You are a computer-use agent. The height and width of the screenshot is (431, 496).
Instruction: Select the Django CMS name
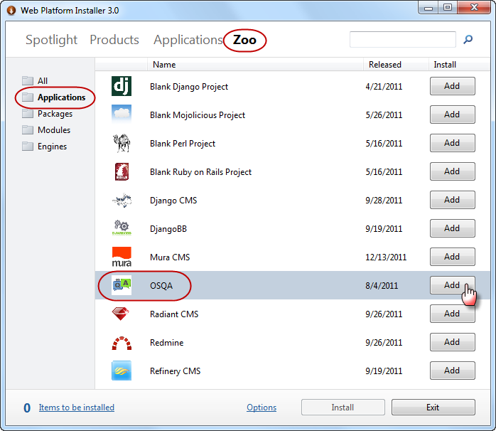173,201
